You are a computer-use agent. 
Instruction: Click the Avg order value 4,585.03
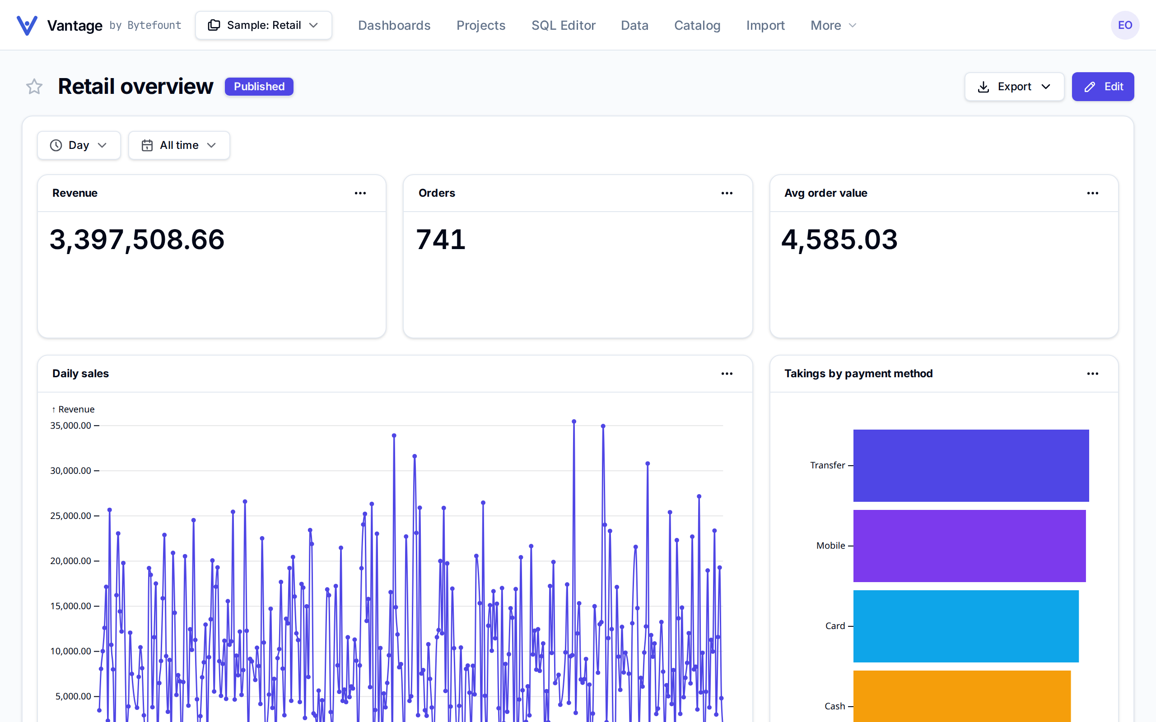pyautogui.click(x=839, y=239)
